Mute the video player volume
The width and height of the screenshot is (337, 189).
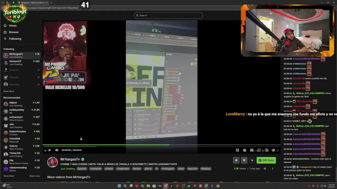click(57, 150)
